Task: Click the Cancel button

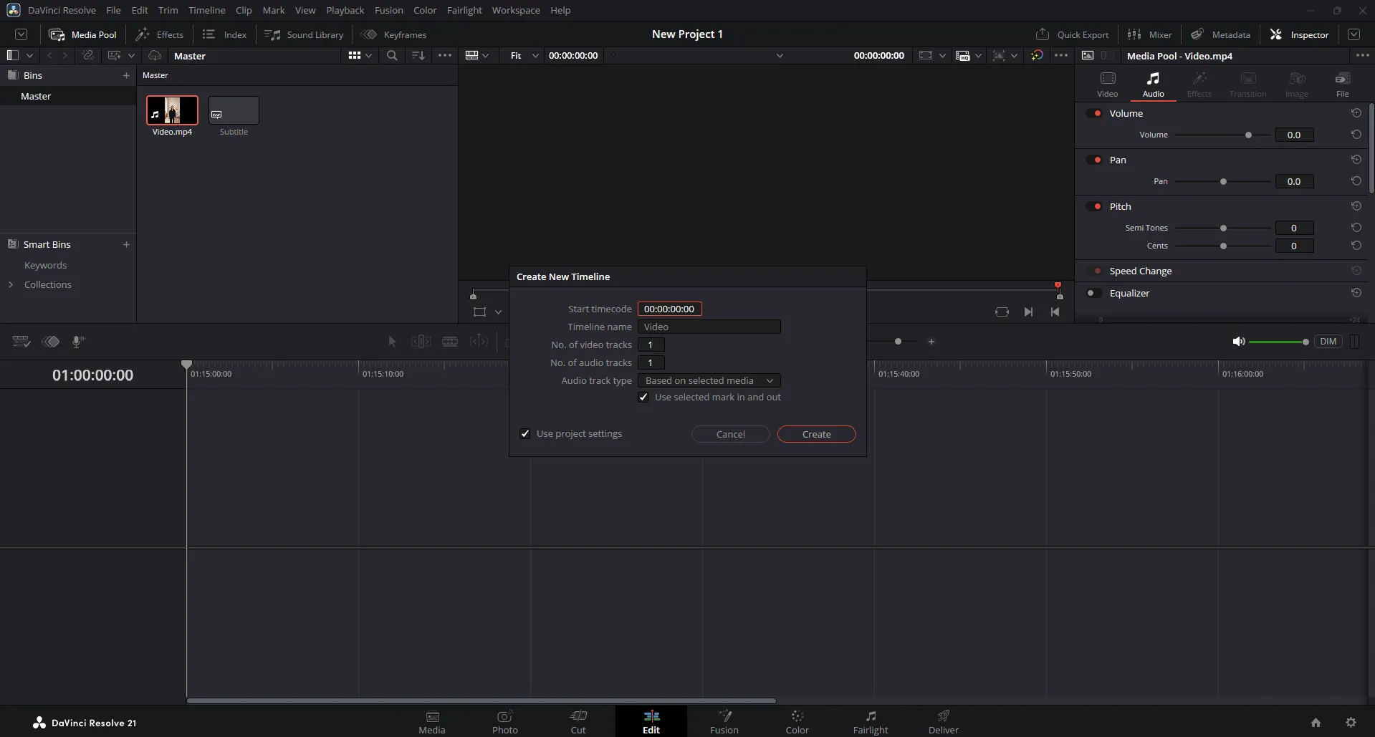Action: pyautogui.click(x=730, y=434)
